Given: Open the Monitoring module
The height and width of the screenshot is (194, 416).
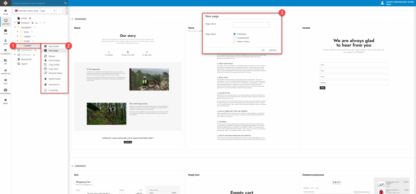Looking at the screenshot, I should pyautogui.click(x=6, y=91).
